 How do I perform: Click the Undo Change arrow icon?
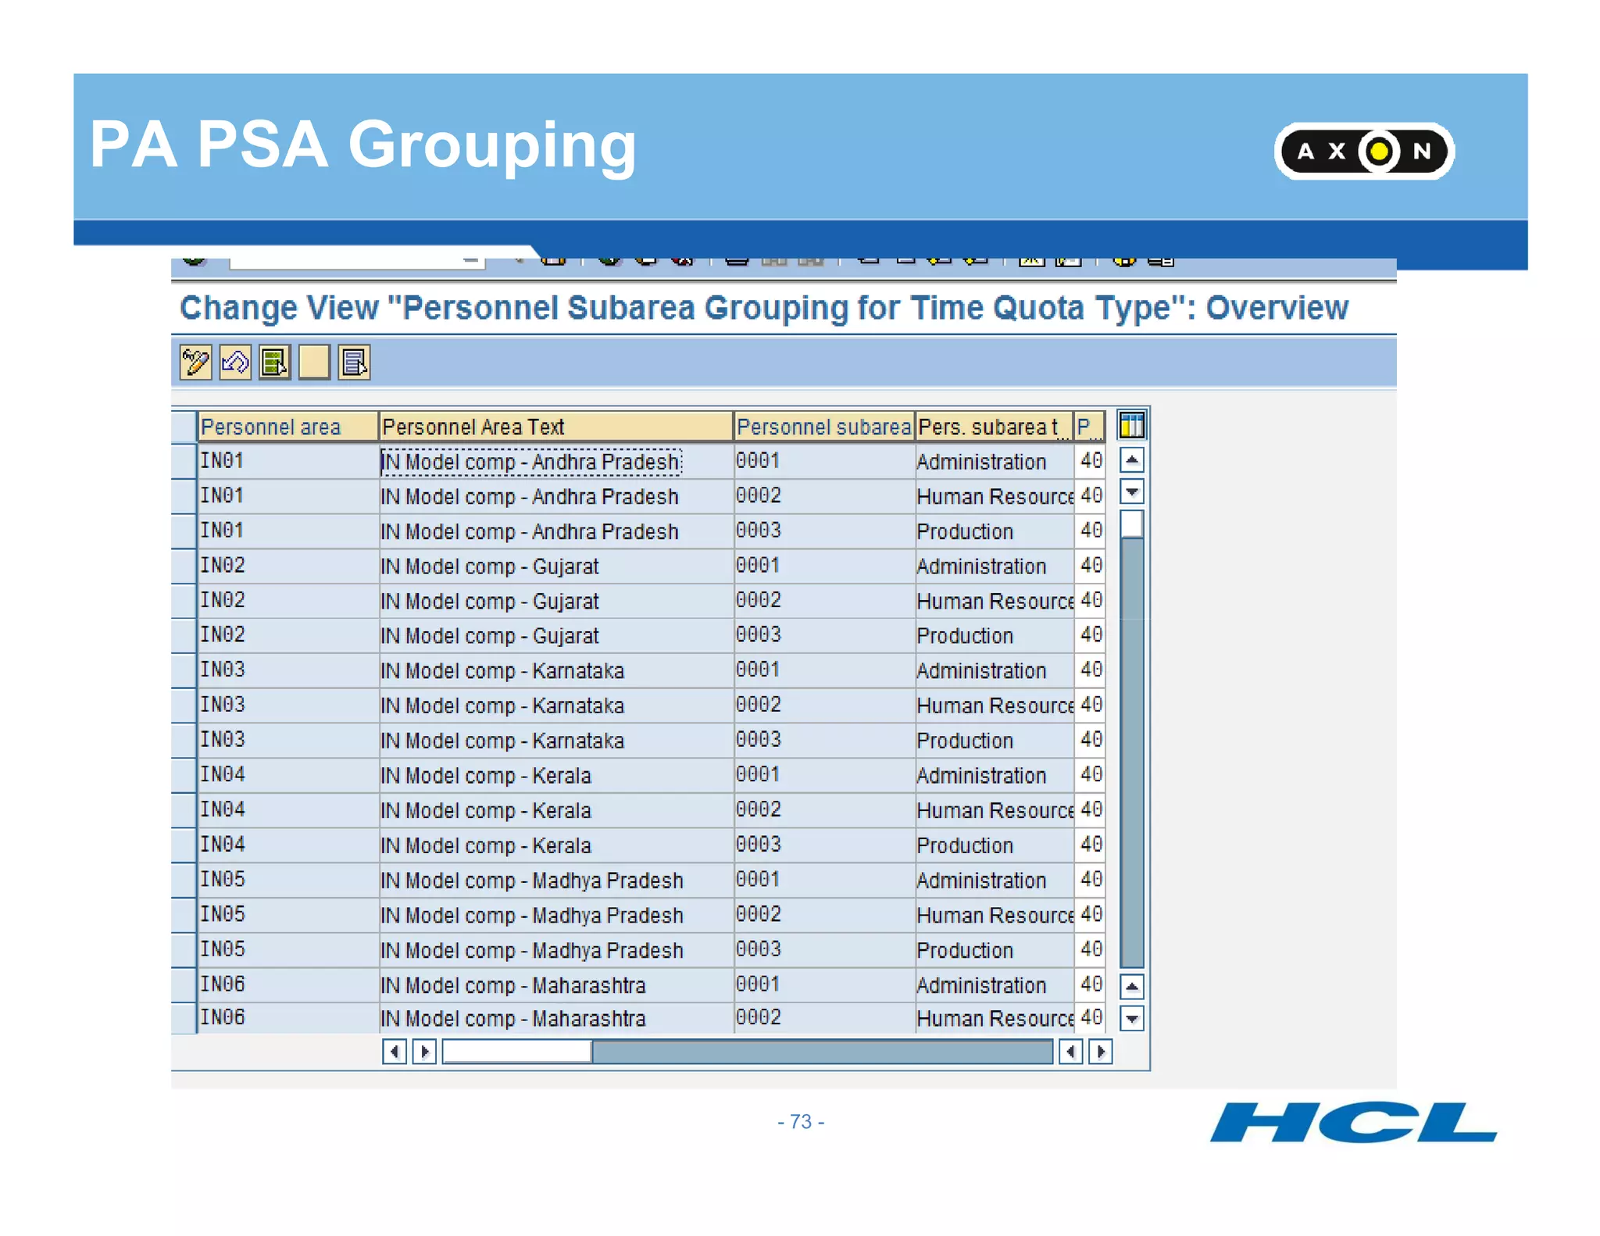click(x=235, y=363)
